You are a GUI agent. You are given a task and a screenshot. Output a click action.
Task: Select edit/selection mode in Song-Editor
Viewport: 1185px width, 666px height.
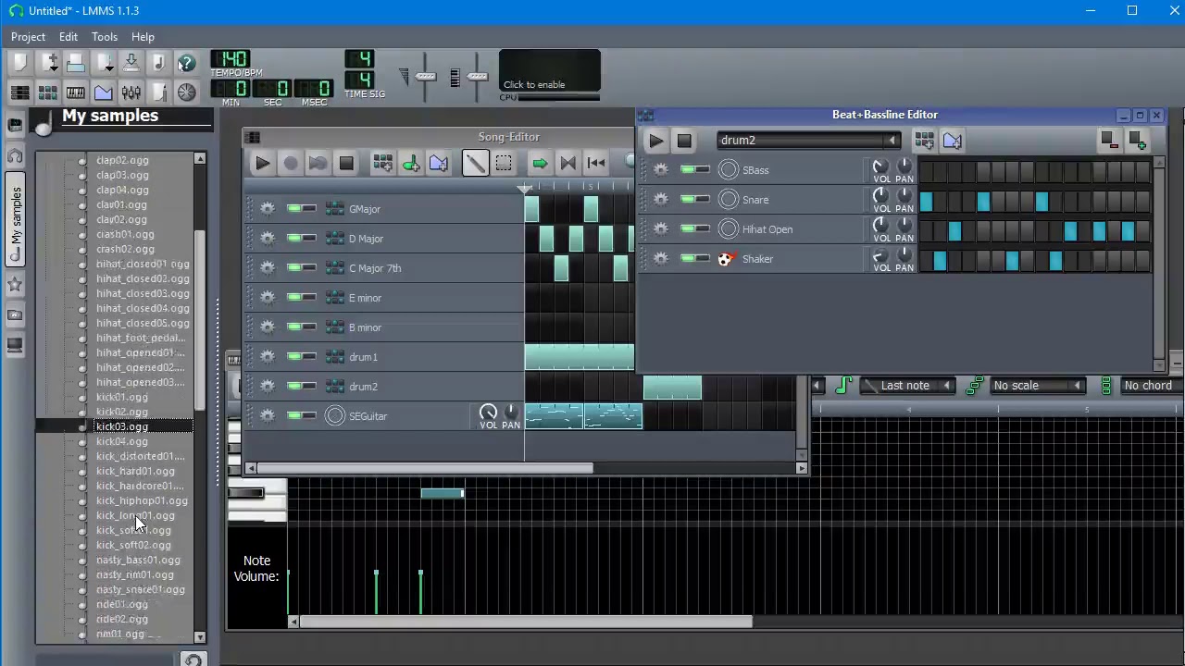(504, 164)
